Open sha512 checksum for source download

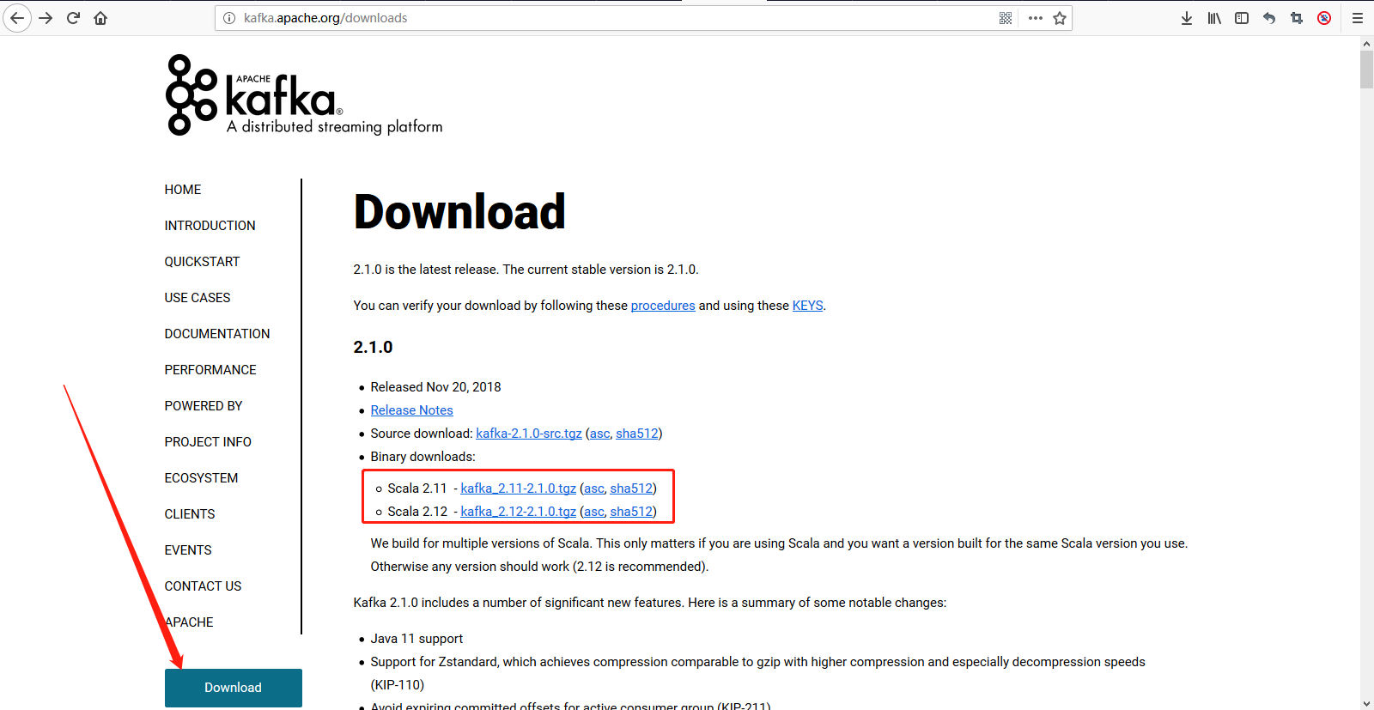(637, 434)
